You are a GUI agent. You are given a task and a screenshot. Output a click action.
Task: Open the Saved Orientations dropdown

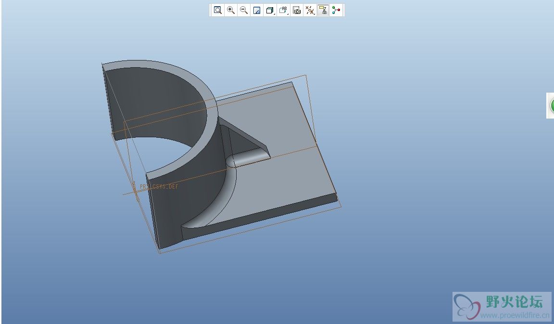[x=283, y=10]
